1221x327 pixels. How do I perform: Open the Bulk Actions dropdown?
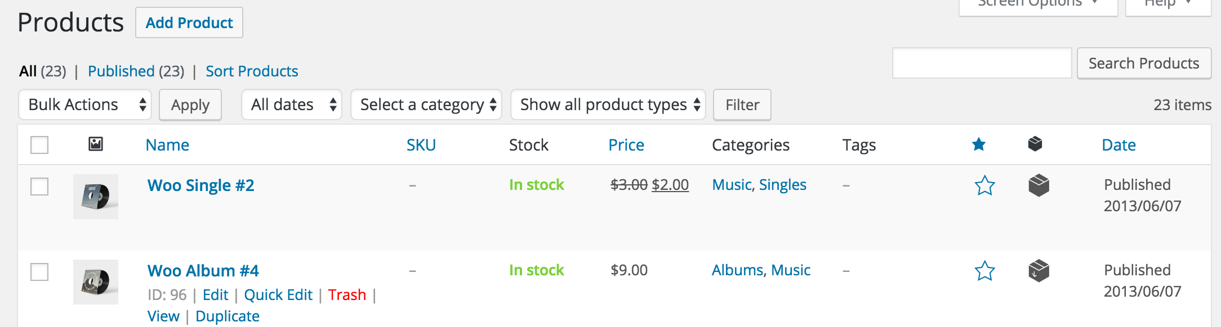pyautogui.click(x=85, y=105)
